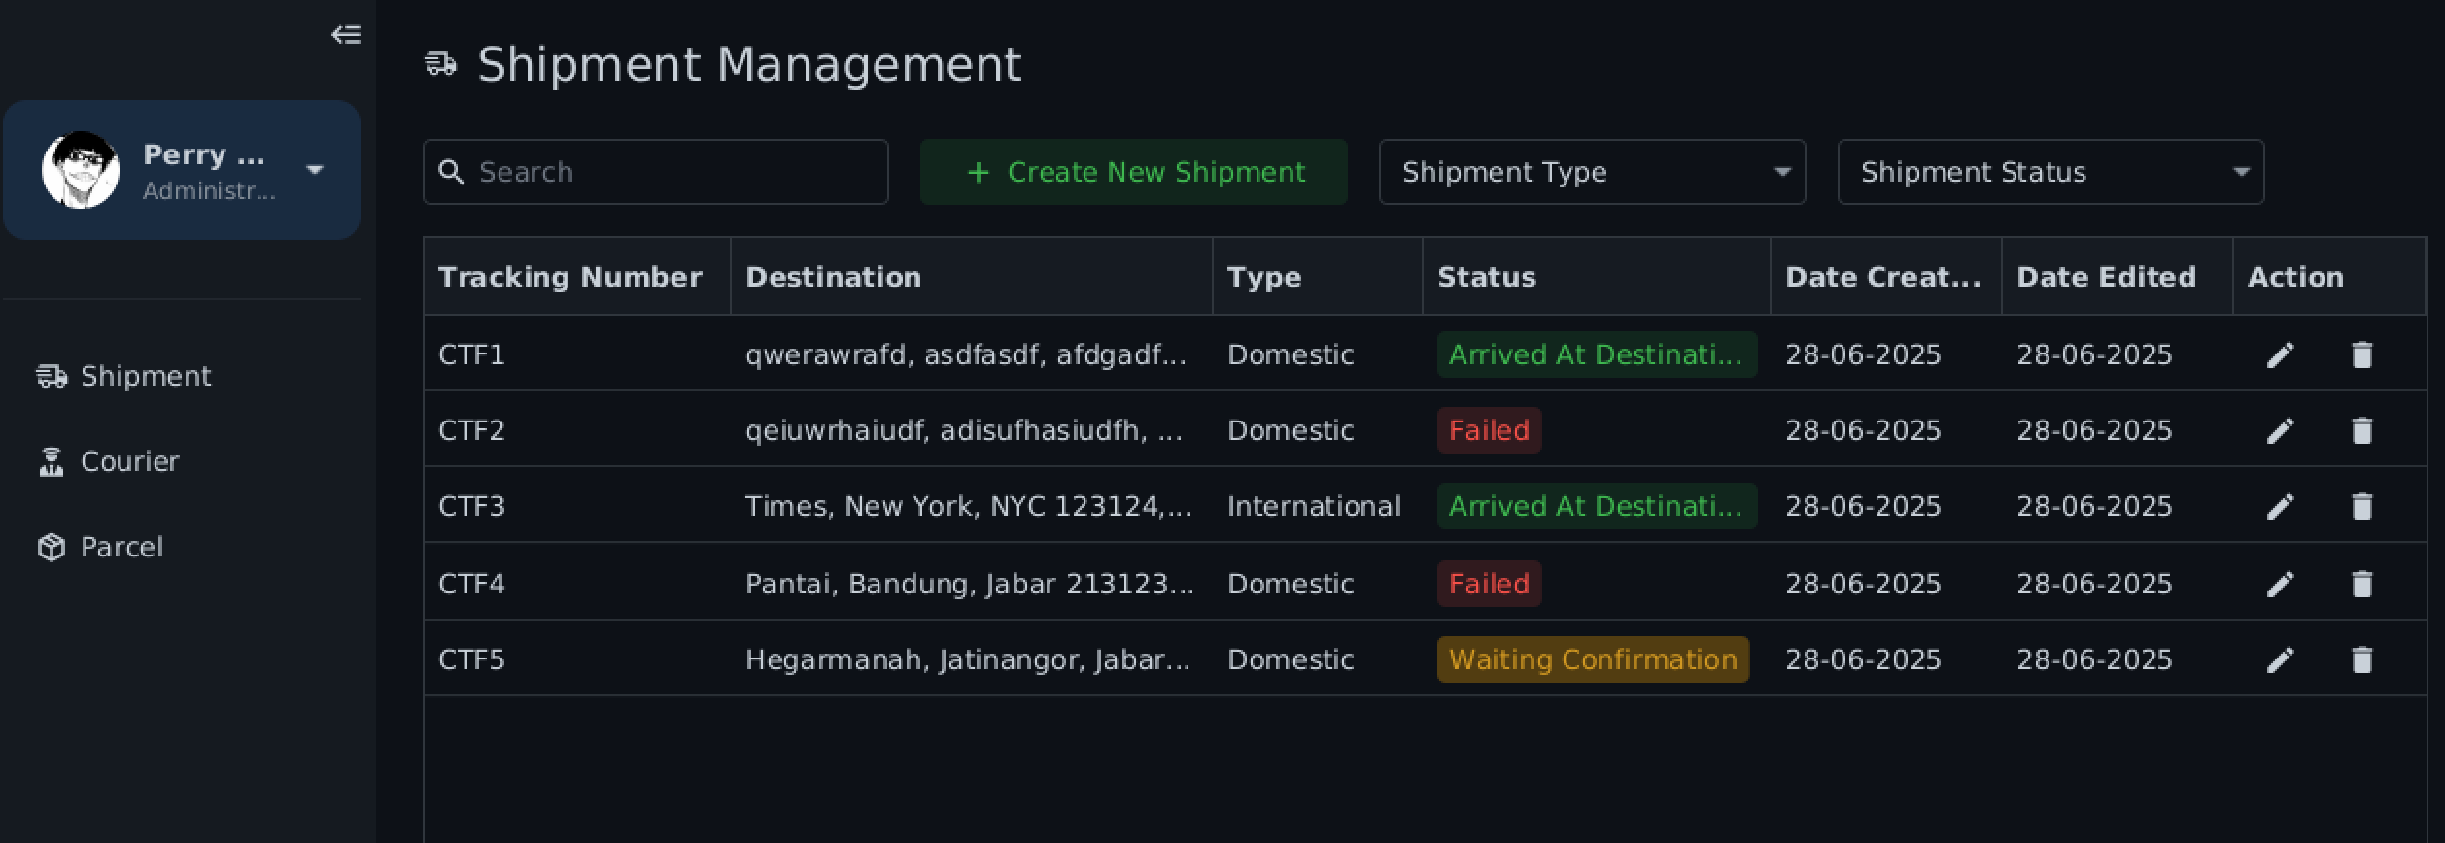Edit shipment CTF4 via its pencil icon
This screenshot has width=2445, height=843.
(x=2281, y=583)
